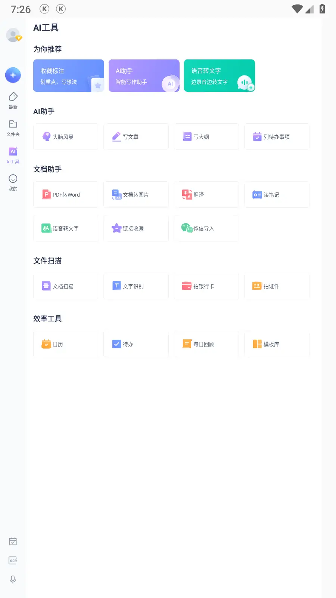This screenshot has width=336, height=598.
Task: Tap the microphone icon in sidebar
Action: (x=13, y=579)
